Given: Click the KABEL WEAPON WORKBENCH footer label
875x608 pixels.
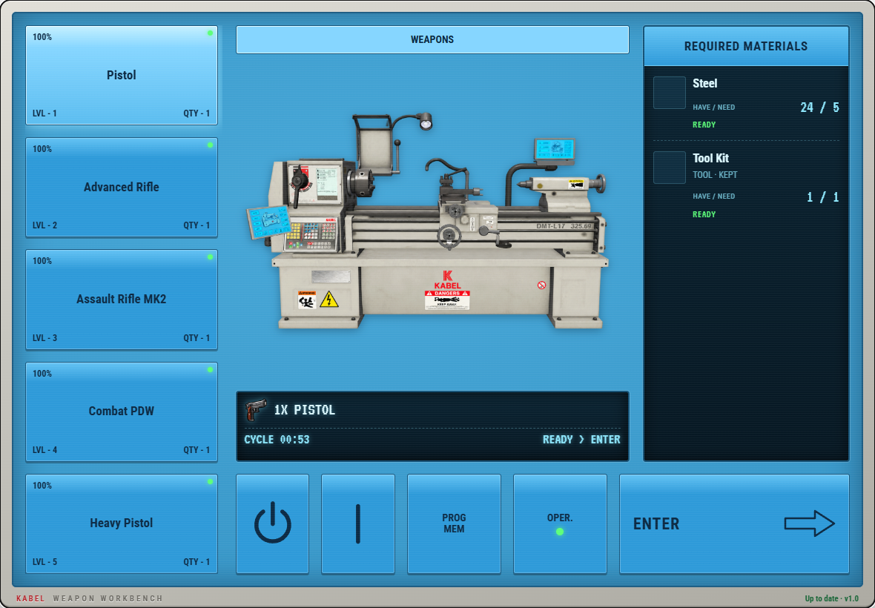Looking at the screenshot, I should tap(90, 598).
